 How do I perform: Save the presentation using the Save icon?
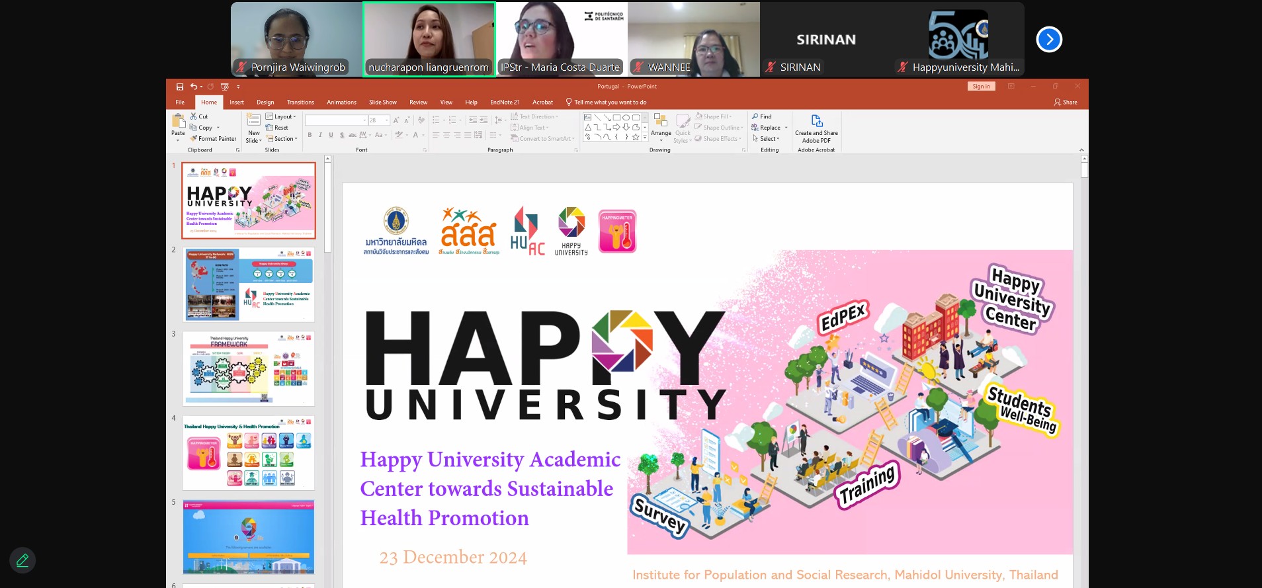(x=180, y=87)
